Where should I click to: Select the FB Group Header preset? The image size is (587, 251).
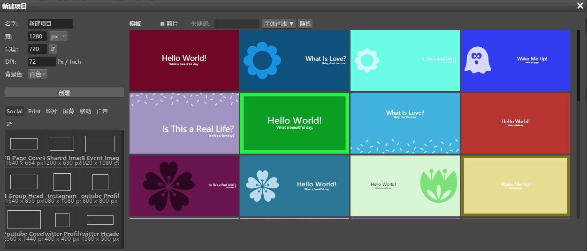24,186
